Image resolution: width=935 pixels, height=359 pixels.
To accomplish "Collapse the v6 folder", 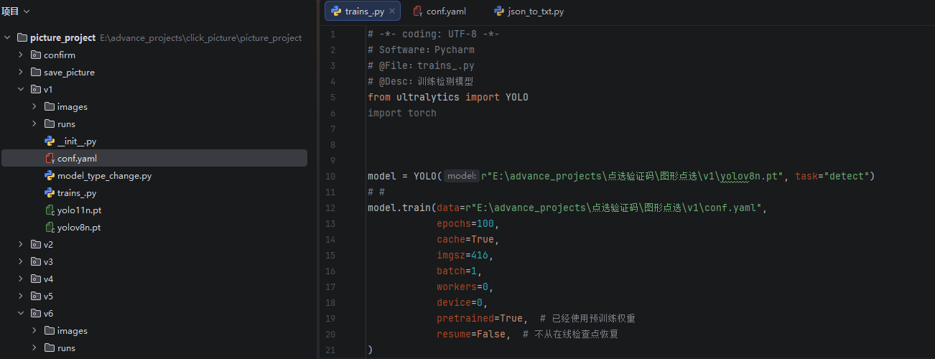I will tap(21, 314).
